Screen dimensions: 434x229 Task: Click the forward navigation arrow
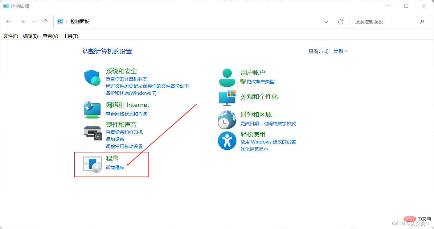(x=22, y=22)
